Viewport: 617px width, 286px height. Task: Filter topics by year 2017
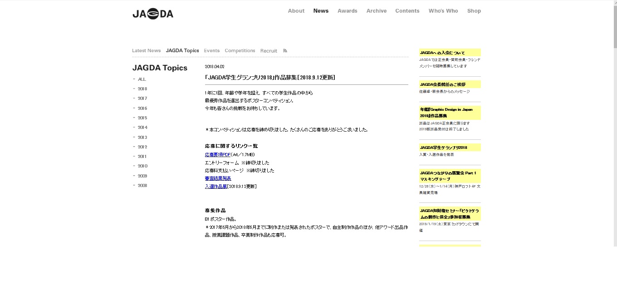coord(142,99)
